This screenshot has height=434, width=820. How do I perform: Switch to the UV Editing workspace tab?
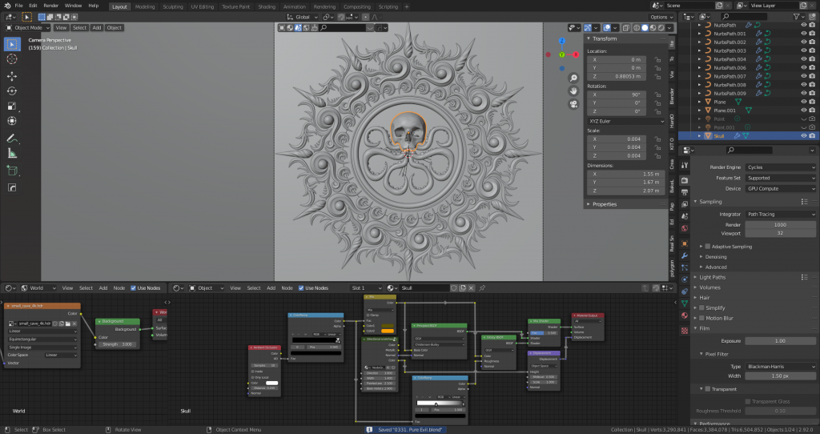202,6
